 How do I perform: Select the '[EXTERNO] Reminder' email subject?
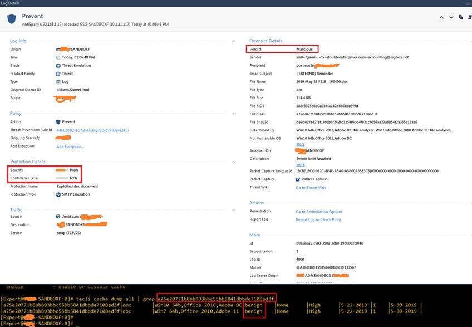pos(315,74)
